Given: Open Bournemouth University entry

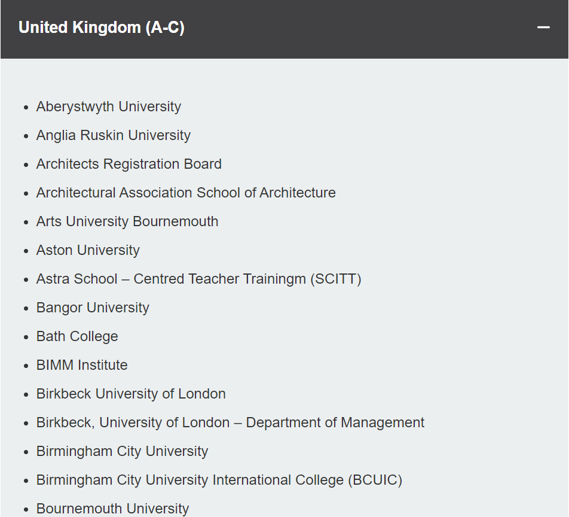Looking at the screenshot, I should (x=112, y=509).
